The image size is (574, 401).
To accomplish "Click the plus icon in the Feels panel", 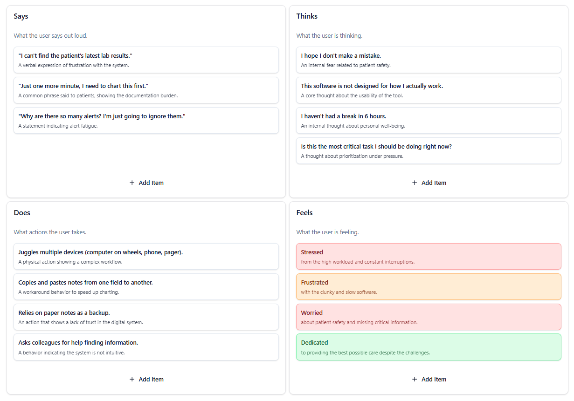I will click(x=415, y=380).
